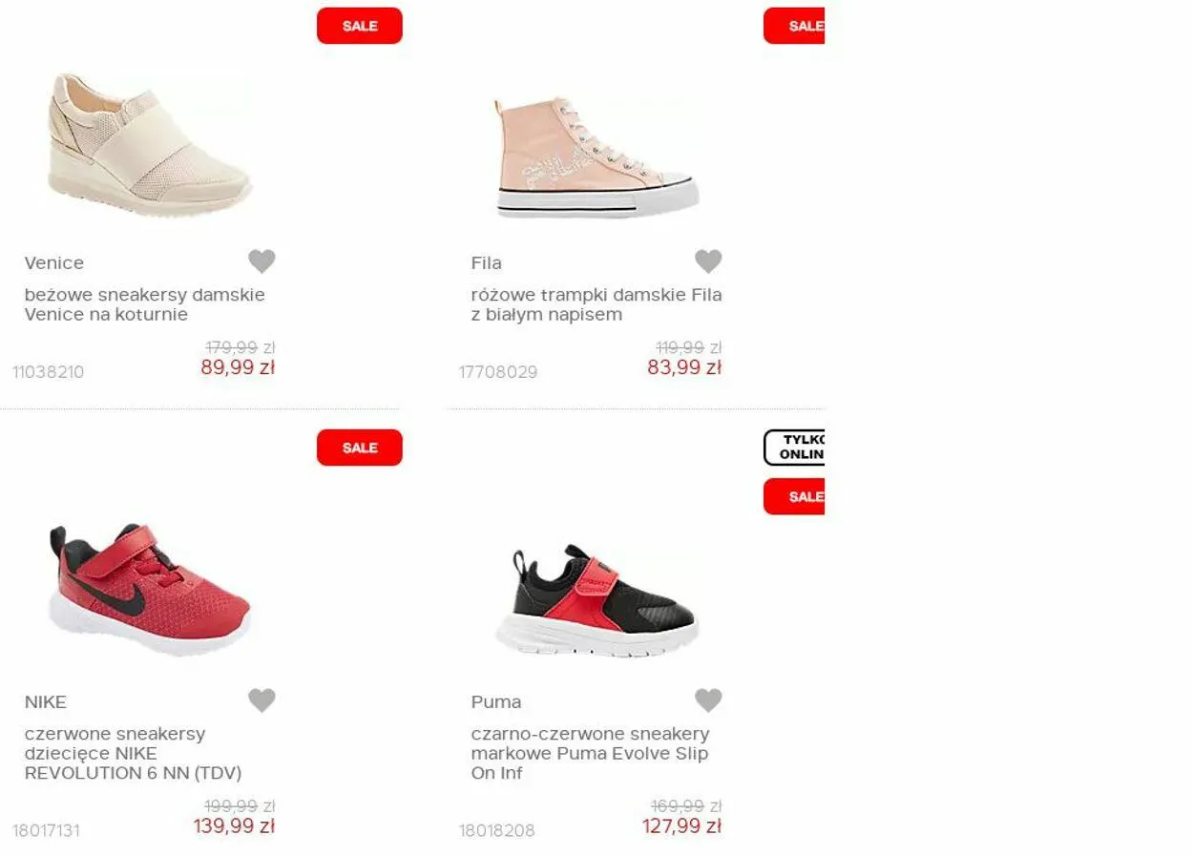Click the Venice brand name

click(54, 262)
